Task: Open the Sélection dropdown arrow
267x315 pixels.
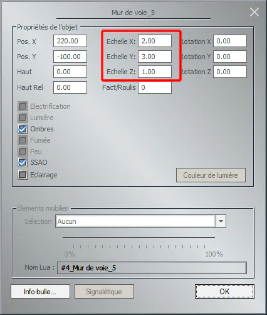Action: click(x=221, y=221)
